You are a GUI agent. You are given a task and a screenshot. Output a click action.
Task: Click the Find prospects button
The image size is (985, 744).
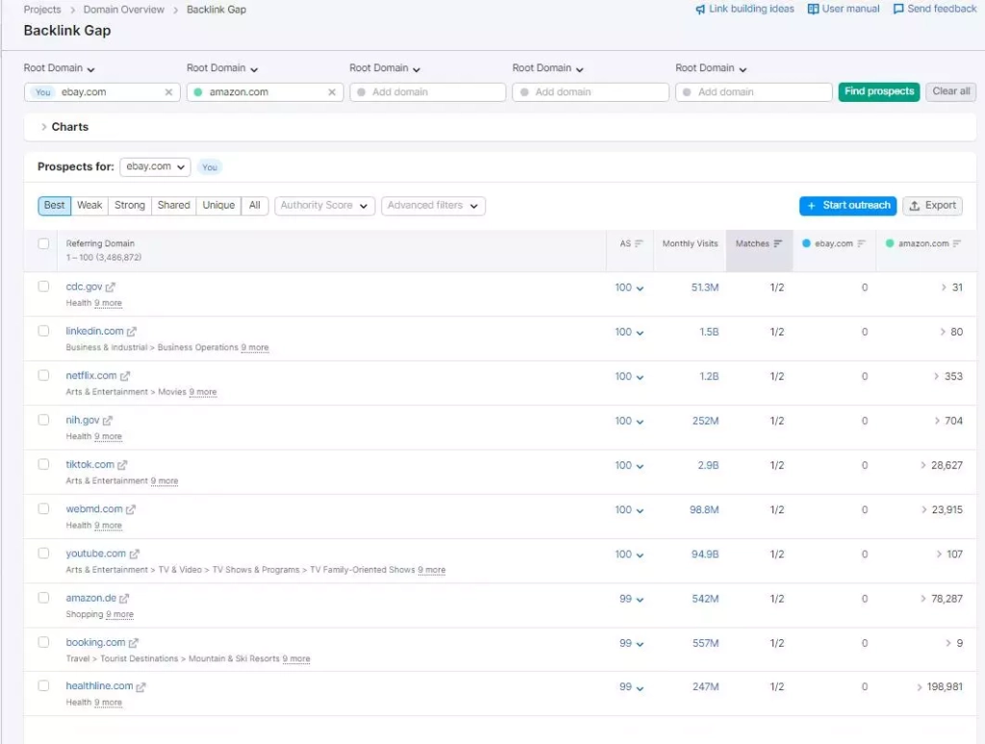(879, 91)
